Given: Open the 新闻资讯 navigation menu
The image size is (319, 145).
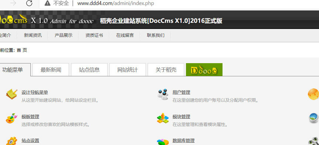Looking at the screenshot, I should [x=33, y=35].
